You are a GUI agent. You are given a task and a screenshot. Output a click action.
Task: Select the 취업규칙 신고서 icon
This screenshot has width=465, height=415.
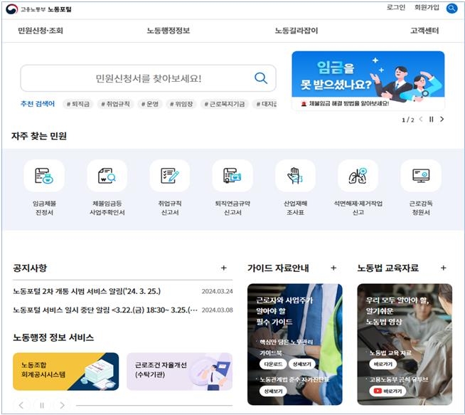pyautogui.click(x=169, y=176)
